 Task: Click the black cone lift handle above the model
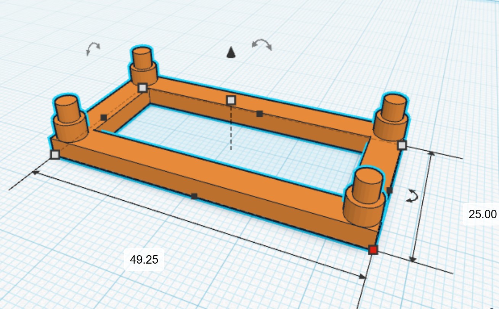click(x=230, y=52)
